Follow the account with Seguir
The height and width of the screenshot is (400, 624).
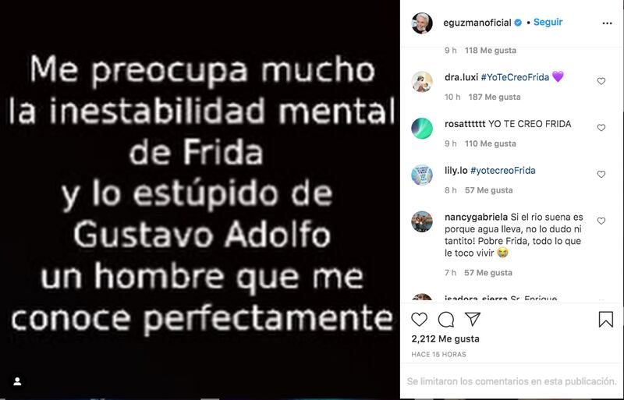coord(548,22)
